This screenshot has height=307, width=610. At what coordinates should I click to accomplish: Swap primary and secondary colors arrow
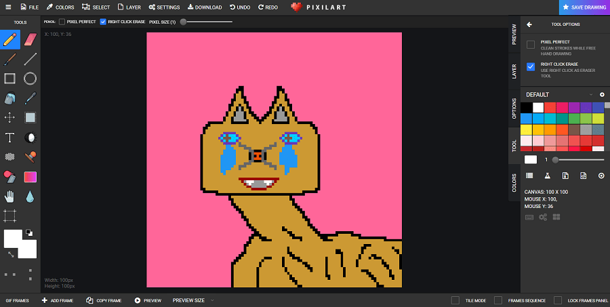point(11,254)
